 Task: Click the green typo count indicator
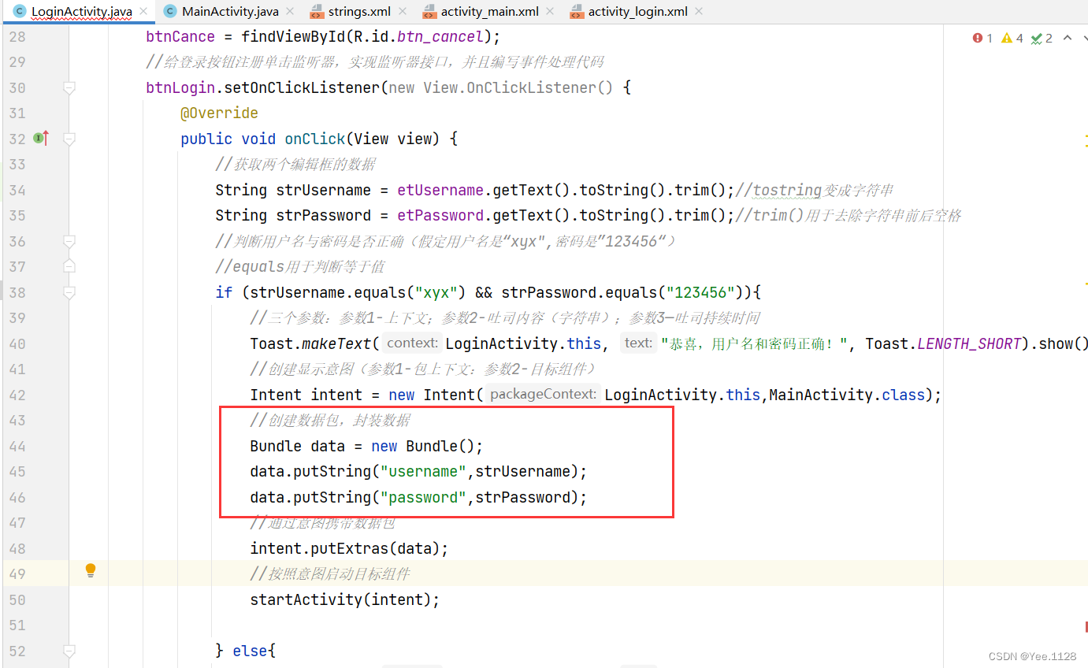coord(1042,38)
